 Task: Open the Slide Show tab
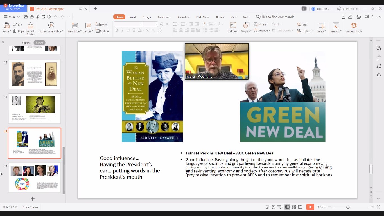pos(203,17)
